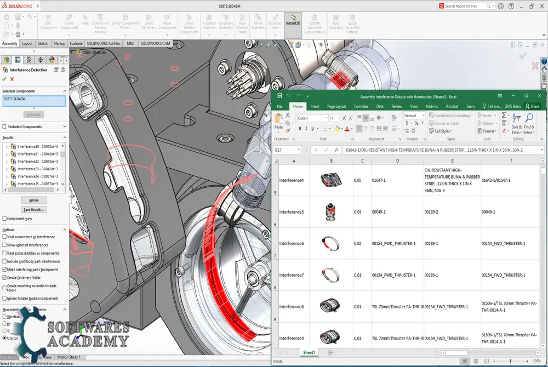Open the DimXpertManager crosshair tab icon
Screen dimensions: 548x367
coord(41,60)
